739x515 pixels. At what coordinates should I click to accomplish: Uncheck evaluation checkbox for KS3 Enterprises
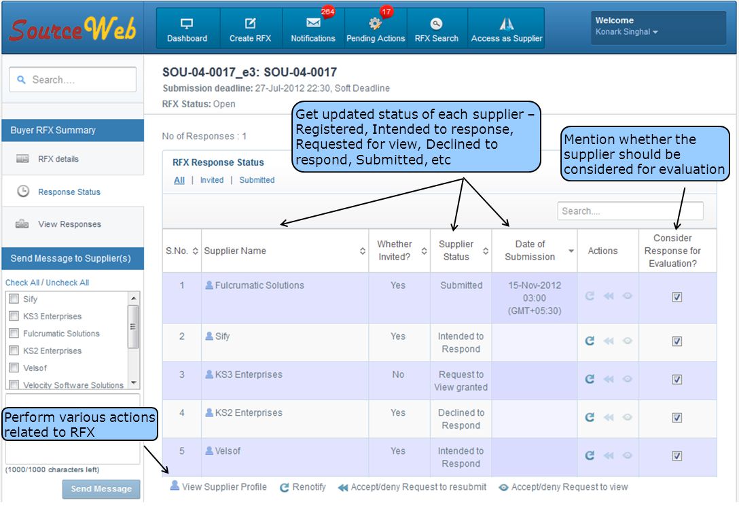(x=677, y=380)
